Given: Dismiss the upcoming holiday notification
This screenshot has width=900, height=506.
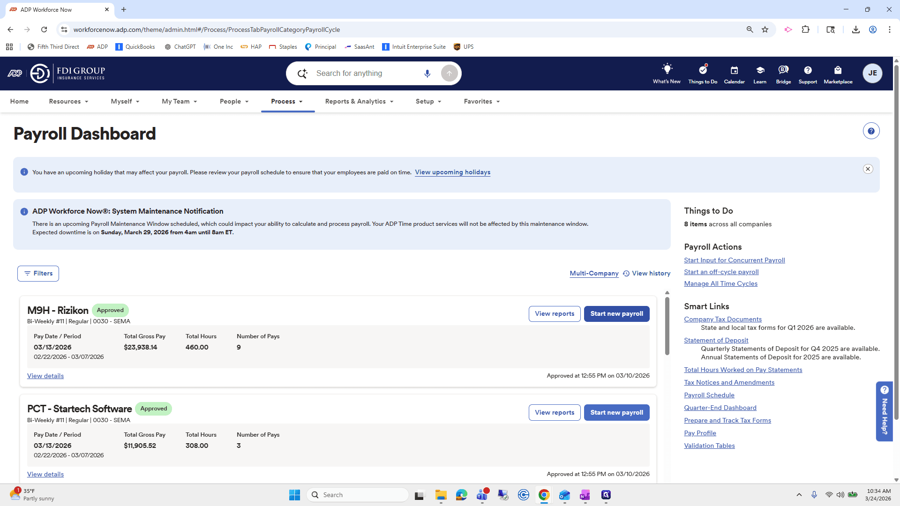Looking at the screenshot, I should pos(868,169).
